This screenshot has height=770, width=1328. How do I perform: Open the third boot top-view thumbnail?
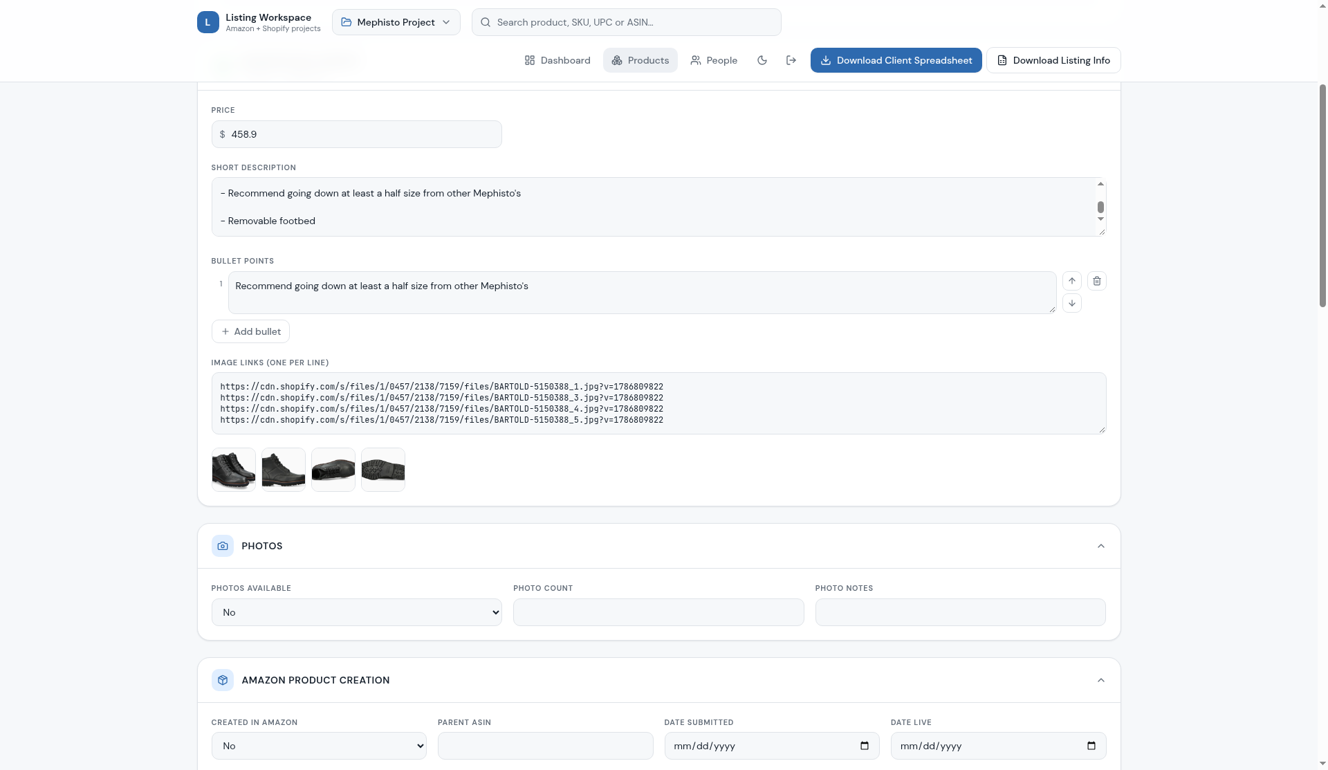point(333,470)
